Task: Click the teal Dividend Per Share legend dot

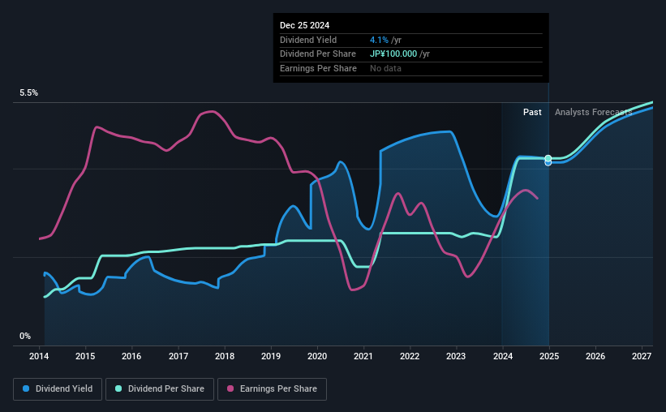Action: click(118, 388)
